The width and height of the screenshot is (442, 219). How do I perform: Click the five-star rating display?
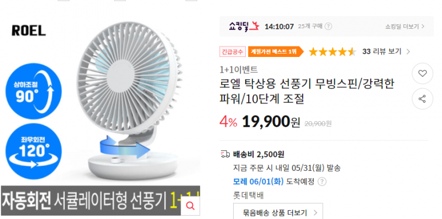(x=333, y=51)
